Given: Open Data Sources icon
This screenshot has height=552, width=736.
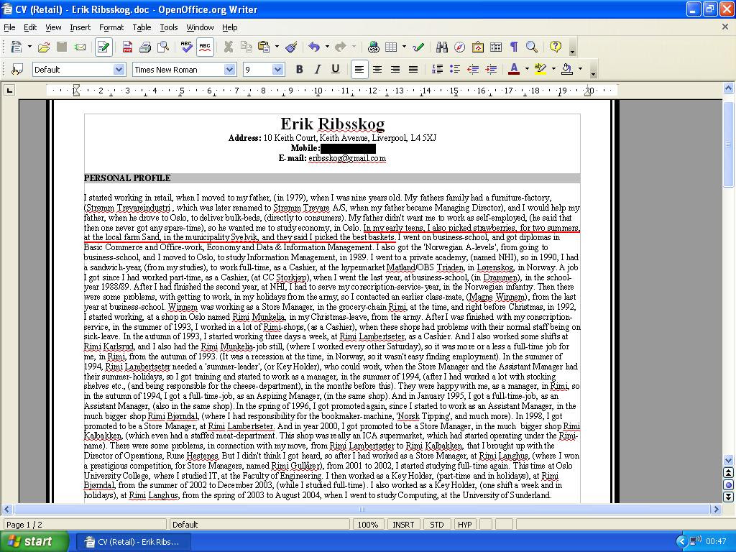Looking at the screenshot, I should point(496,47).
